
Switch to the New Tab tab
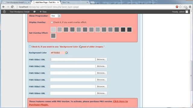(75, 2)
